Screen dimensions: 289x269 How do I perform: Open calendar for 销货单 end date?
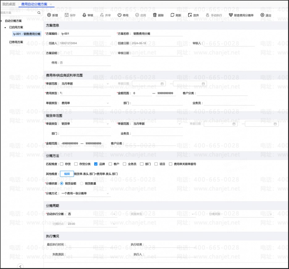[275, 124]
